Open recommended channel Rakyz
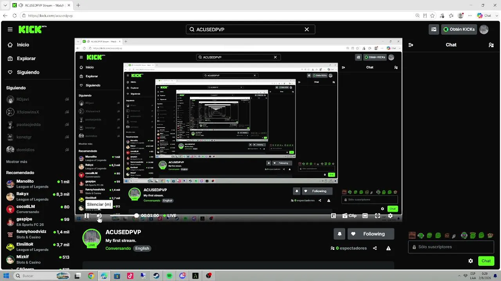This screenshot has height=281, width=501. pos(38,196)
